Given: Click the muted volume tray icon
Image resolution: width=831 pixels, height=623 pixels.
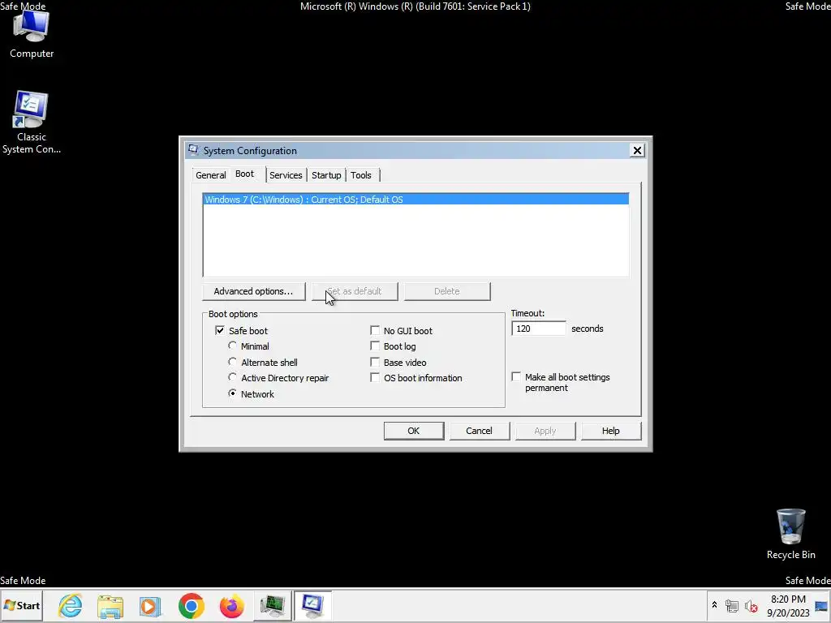Looking at the screenshot, I should 751,605.
